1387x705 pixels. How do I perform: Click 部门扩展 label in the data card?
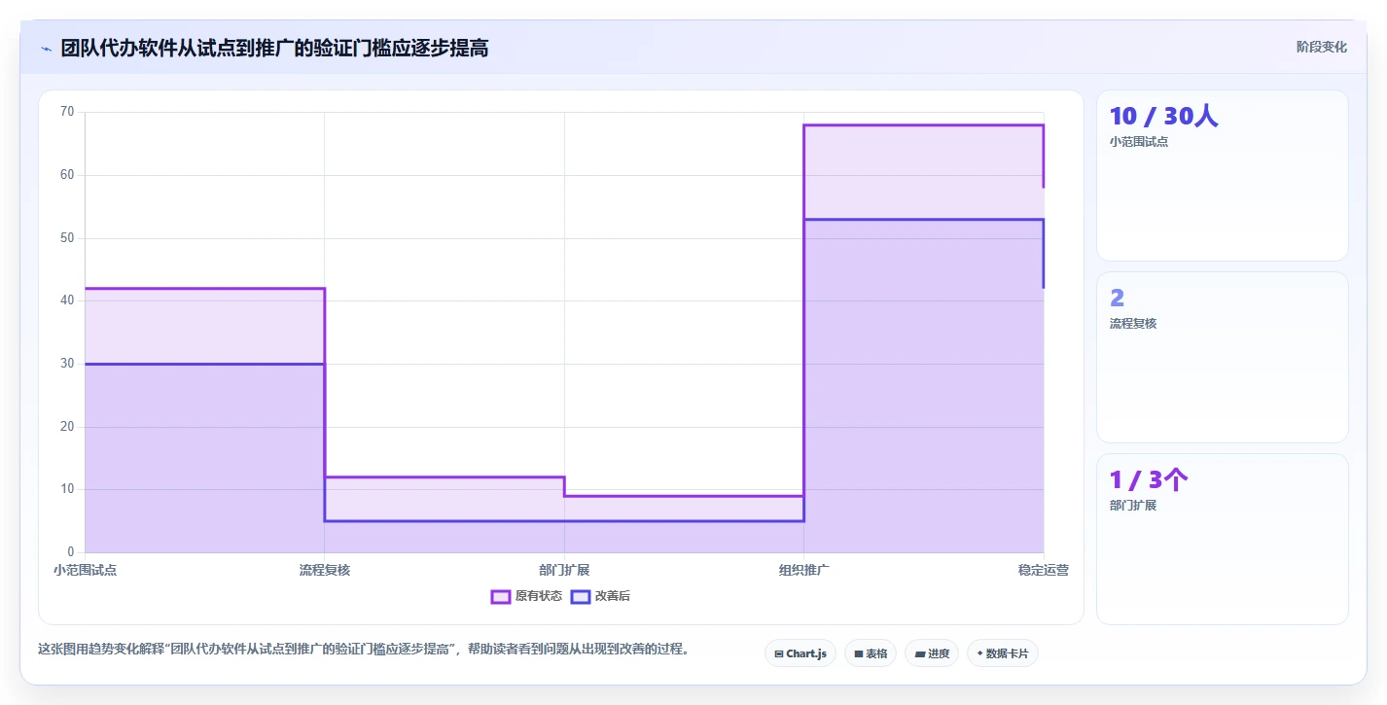coord(1133,506)
